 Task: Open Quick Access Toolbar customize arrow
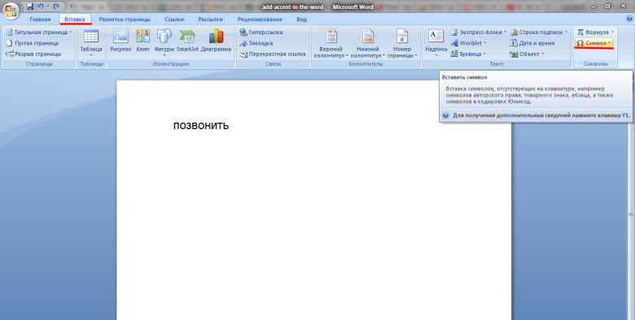pyautogui.click(x=71, y=6)
